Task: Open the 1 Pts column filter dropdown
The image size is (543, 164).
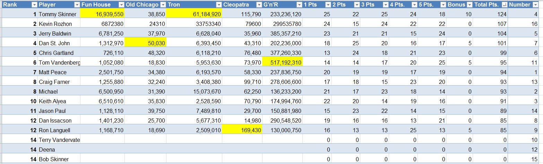Action: click(x=327, y=5)
